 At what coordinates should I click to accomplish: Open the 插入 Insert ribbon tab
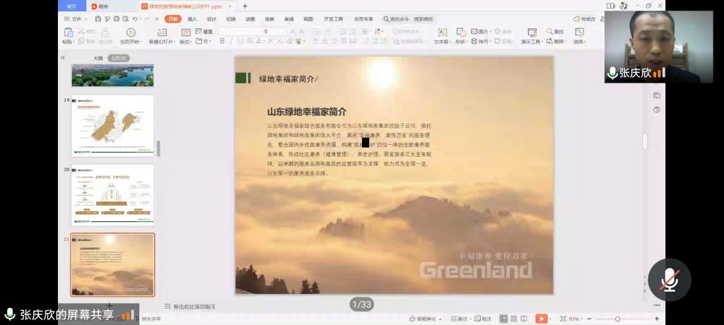tap(192, 19)
